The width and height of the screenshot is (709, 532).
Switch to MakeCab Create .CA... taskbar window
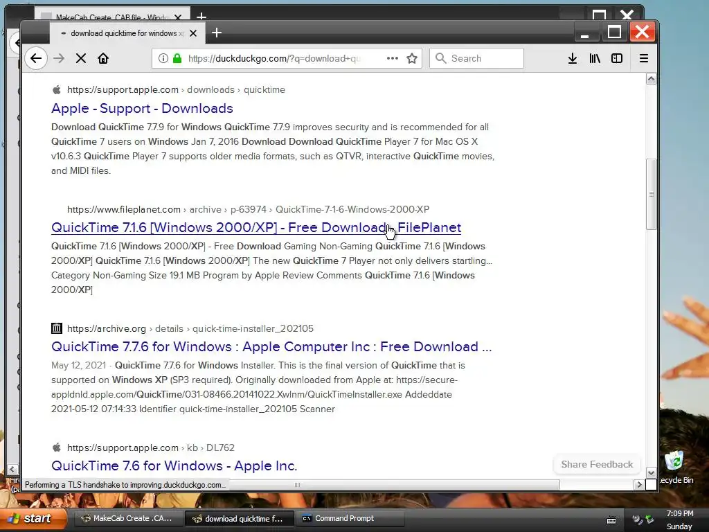coord(127,518)
